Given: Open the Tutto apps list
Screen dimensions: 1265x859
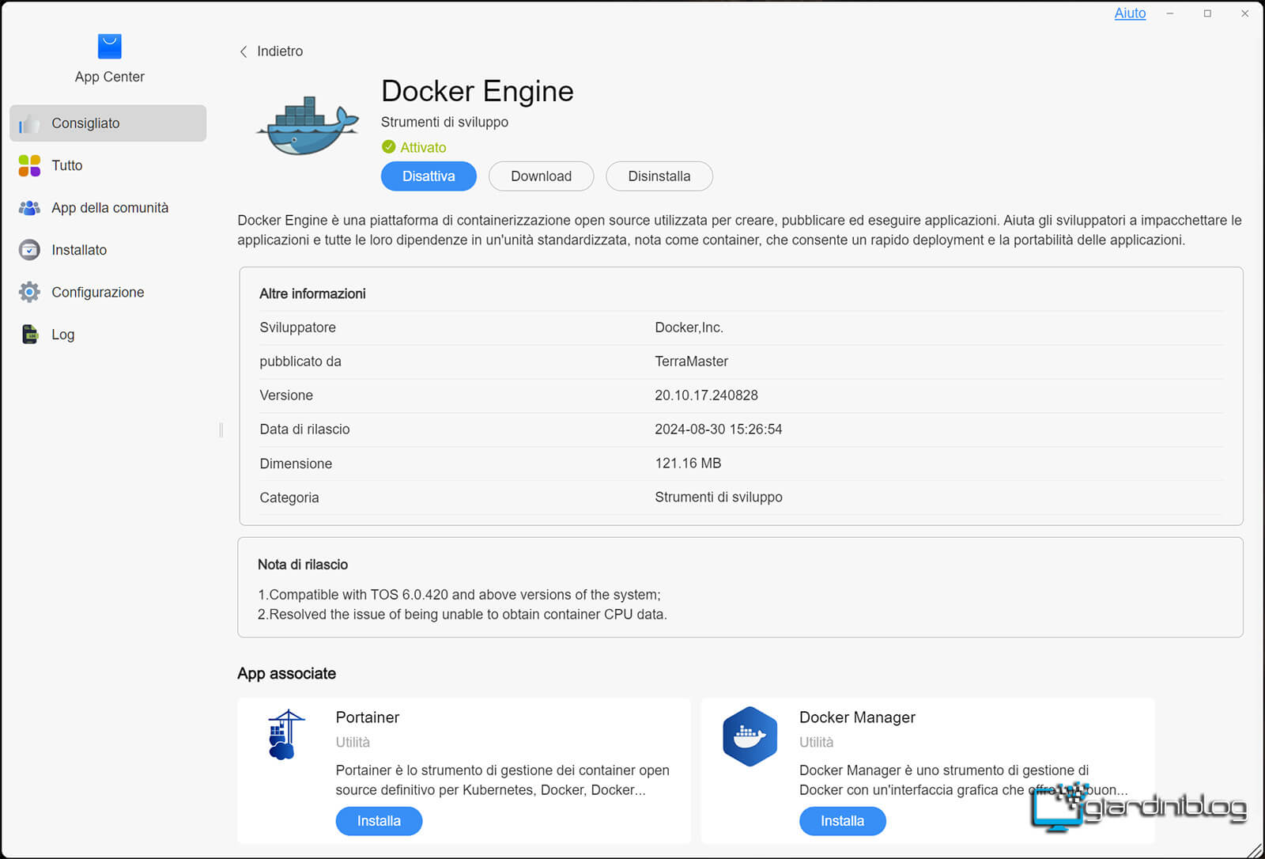Looking at the screenshot, I should click(x=108, y=165).
